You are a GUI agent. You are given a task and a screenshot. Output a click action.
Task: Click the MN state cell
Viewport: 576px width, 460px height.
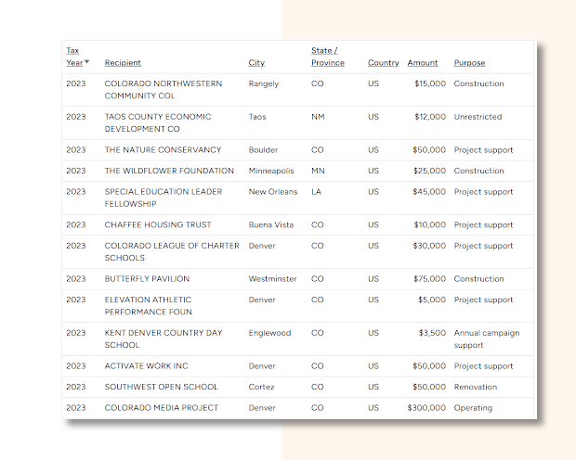[x=318, y=171]
